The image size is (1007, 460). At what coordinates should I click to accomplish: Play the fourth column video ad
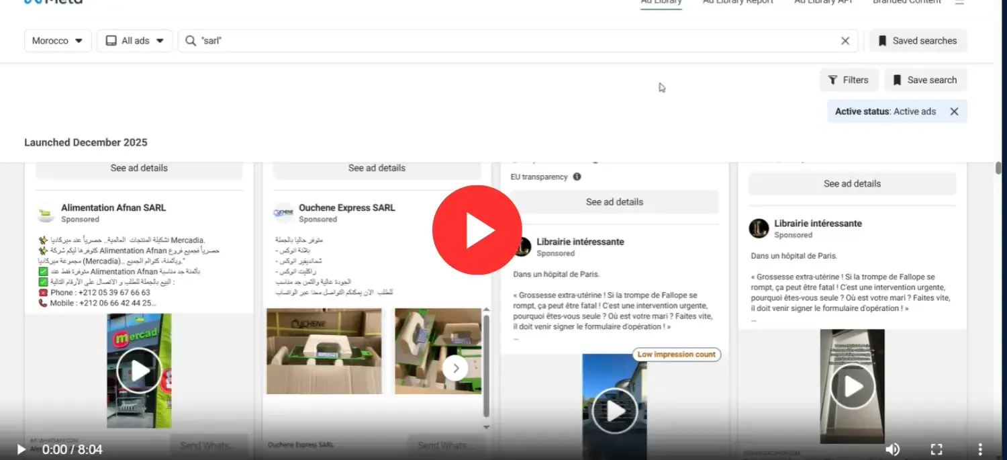point(853,386)
